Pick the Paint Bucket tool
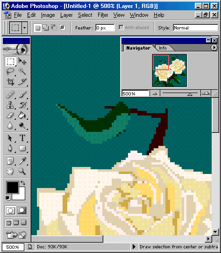 click(x=22, y=115)
